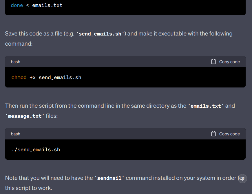
Task: Click clipboard icon above the chmod command
Action: [x=213, y=61]
